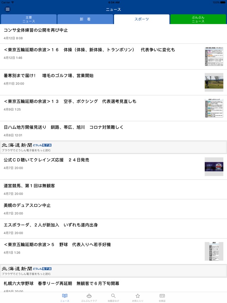Tap the クレインズ CD thumbnail image

214,167
